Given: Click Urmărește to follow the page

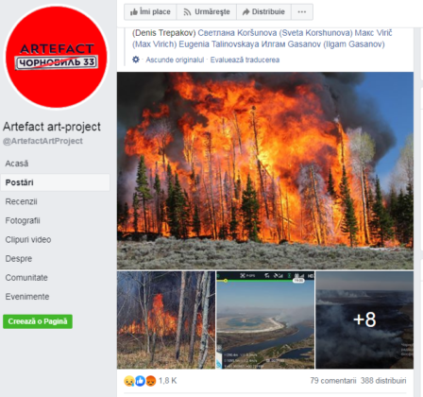Looking at the screenshot, I should 207,12.
